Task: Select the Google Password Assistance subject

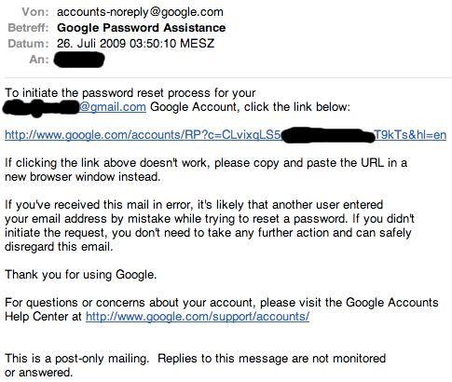Action: pos(142,28)
